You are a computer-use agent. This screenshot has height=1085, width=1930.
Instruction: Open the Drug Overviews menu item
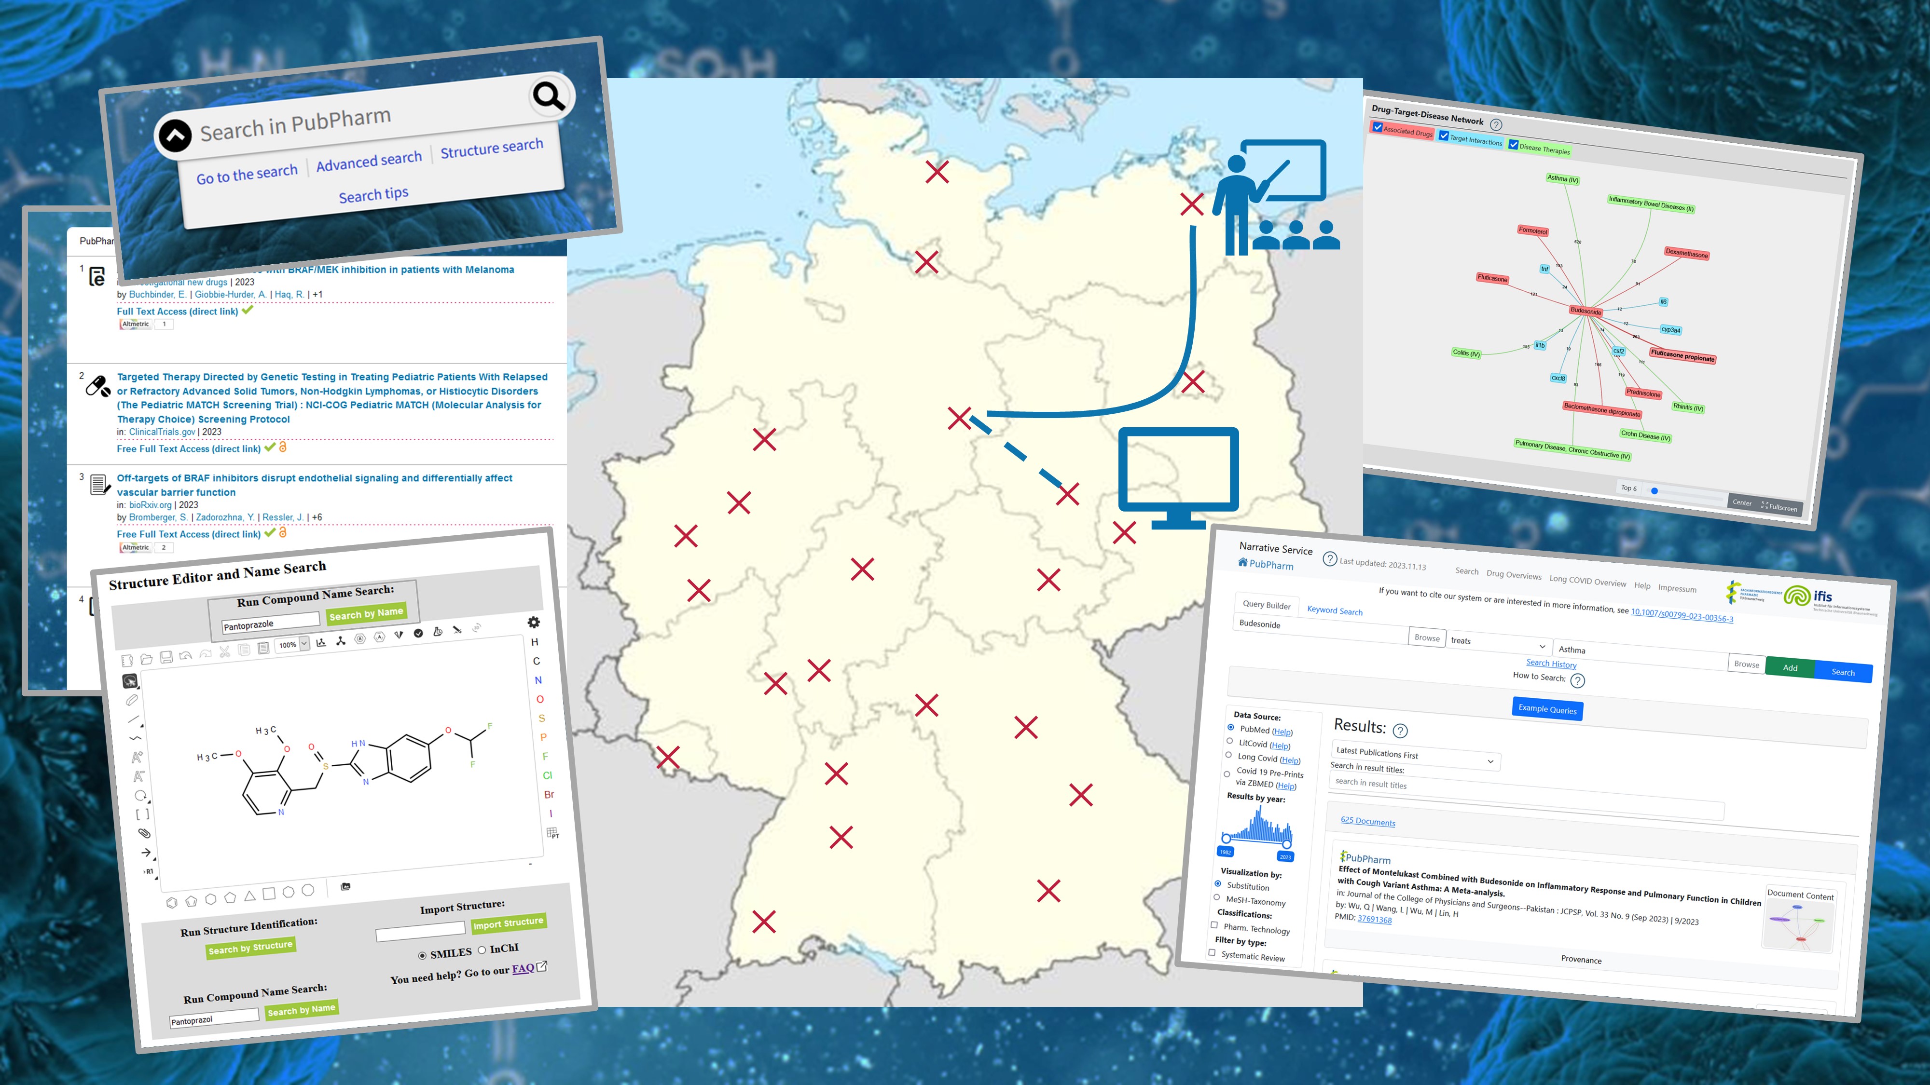1514,574
